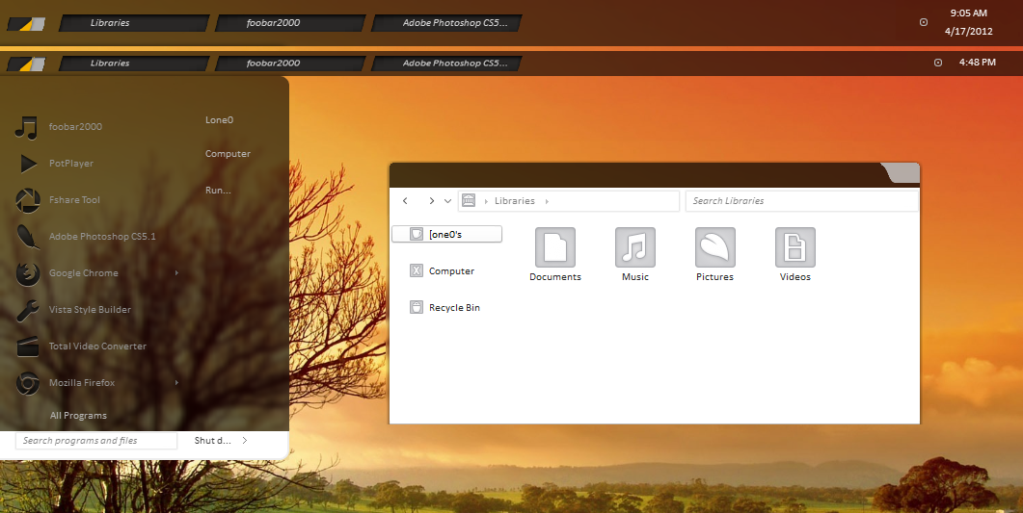Screen dimensions: 1023x513
Task: Expand the Google Chrome submenu arrow
Action: coord(176,273)
